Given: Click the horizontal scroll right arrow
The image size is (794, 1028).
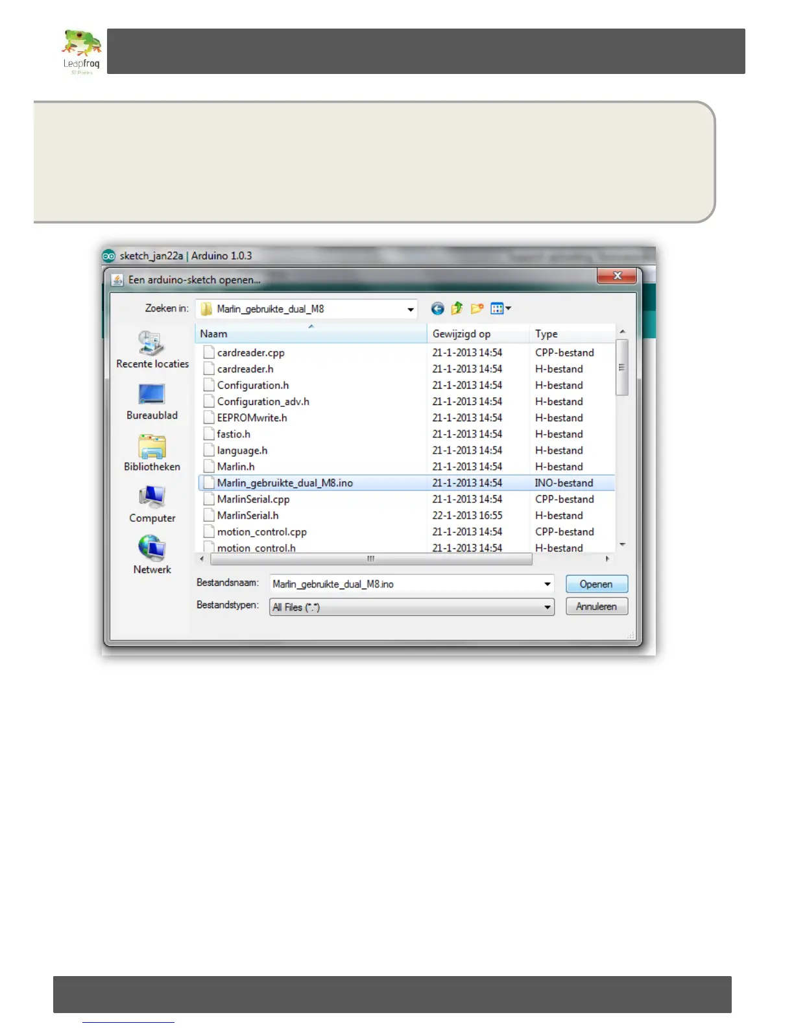Looking at the screenshot, I should (607, 559).
